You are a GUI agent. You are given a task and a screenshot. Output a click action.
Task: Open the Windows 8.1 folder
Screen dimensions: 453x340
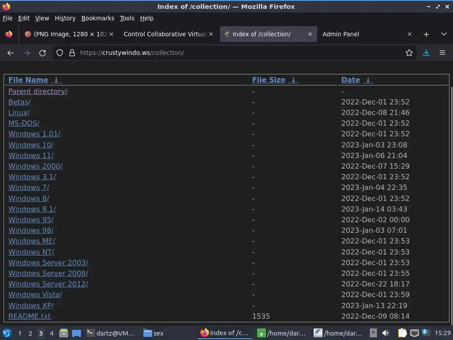pyautogui.click(x=32, y=209)
